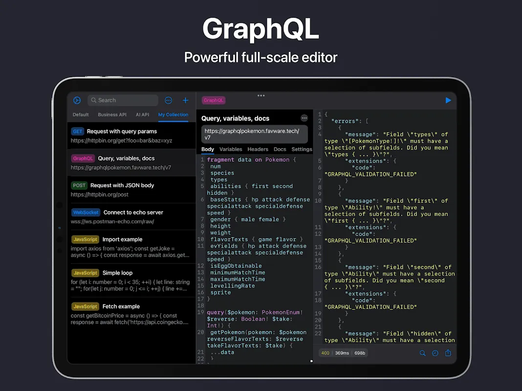Open the app settings gear icon

tap(77, 100)
